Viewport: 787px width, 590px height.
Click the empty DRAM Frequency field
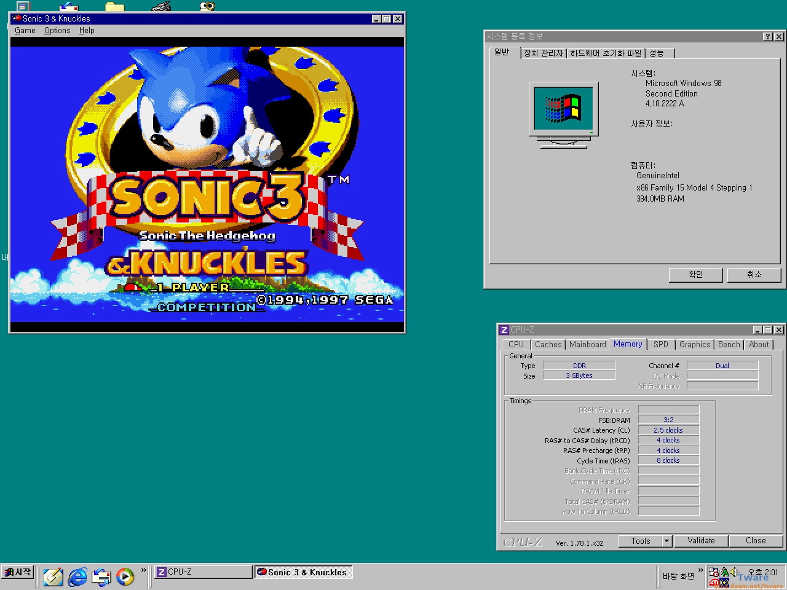tap(668, 410)
